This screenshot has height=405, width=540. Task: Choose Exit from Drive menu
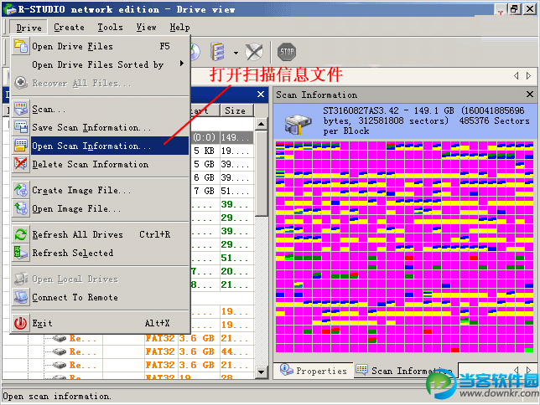coord(101,323)
